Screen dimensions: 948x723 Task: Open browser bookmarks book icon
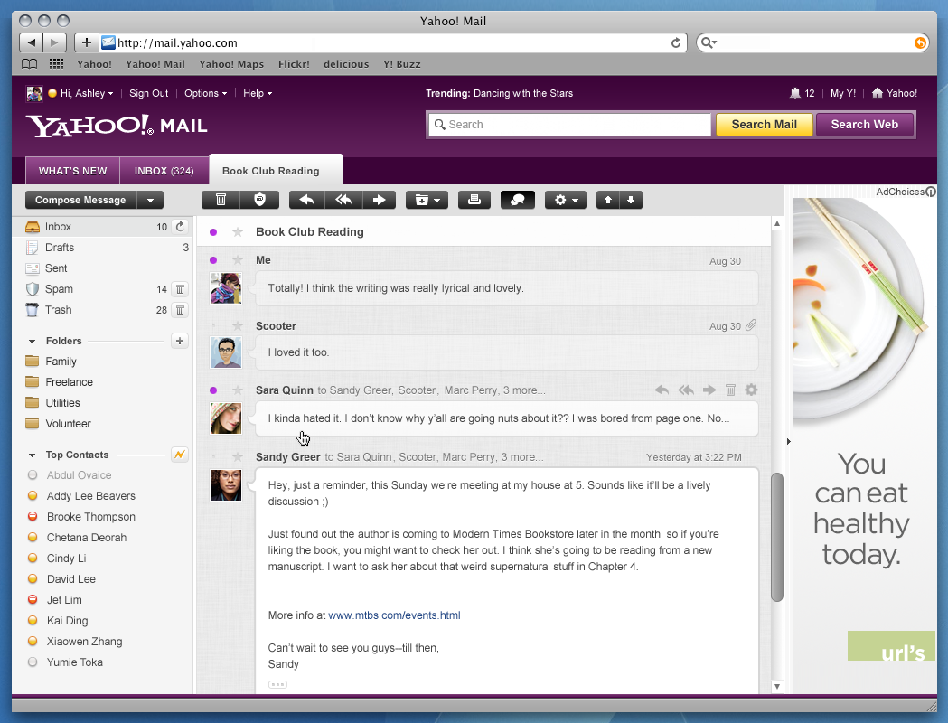click(29, 64)
